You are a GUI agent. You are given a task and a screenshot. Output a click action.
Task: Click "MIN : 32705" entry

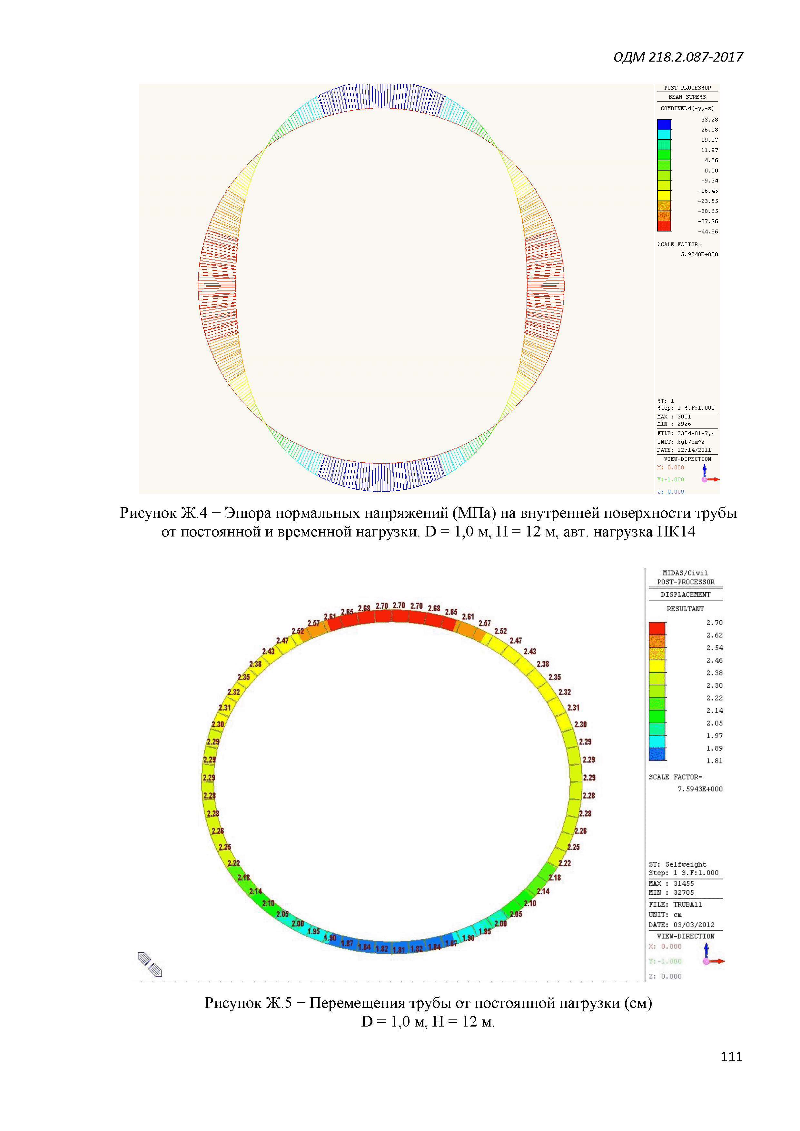click(671, 893)
